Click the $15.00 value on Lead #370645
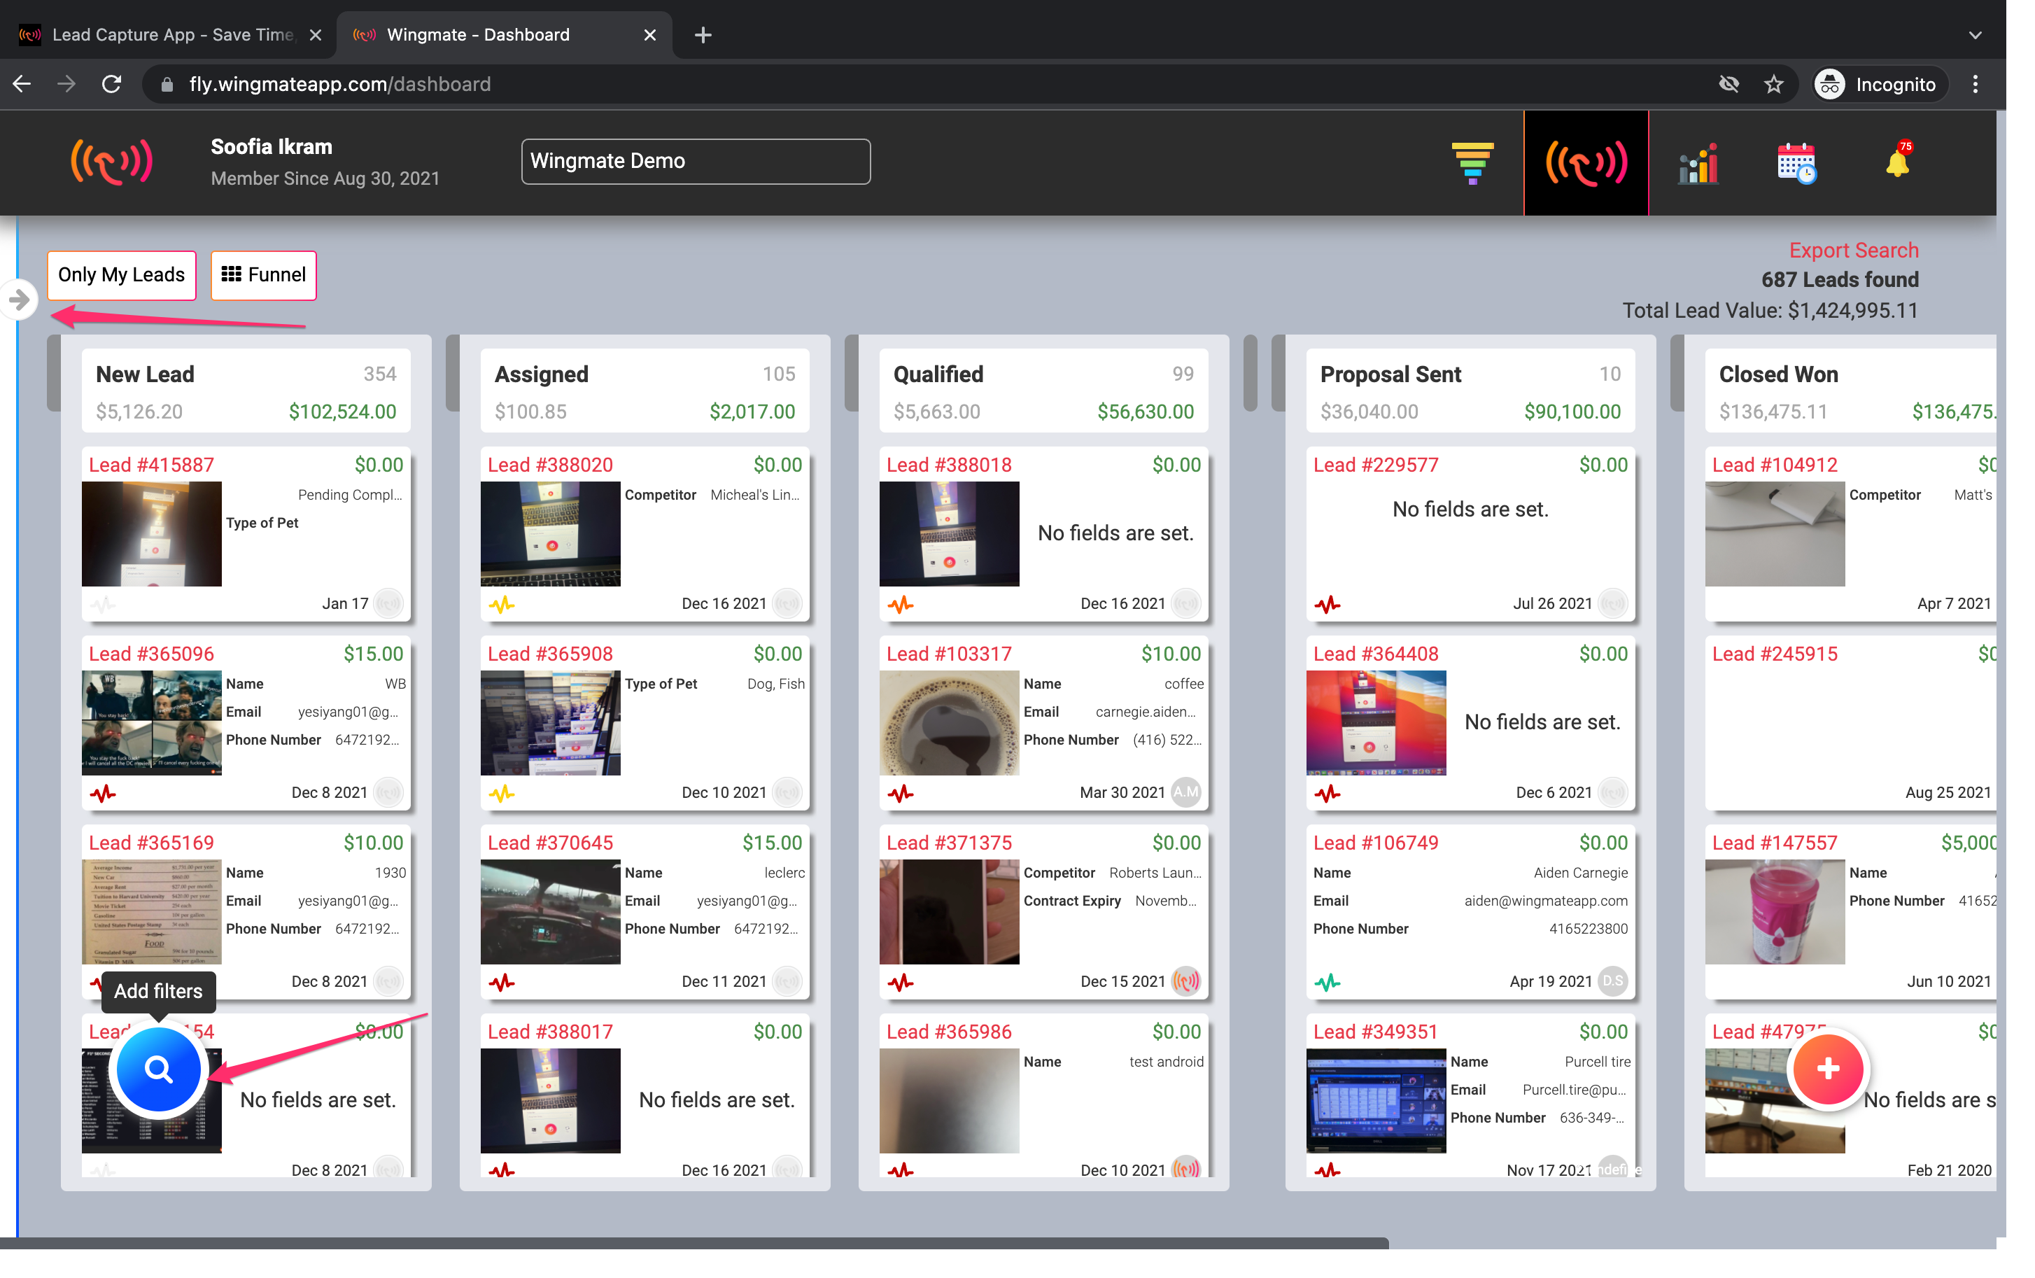This screenshot has width=2035, height=1278. (x=772, y=843)
